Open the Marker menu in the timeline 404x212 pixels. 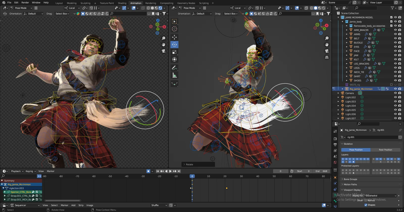(x=50, y=171)
